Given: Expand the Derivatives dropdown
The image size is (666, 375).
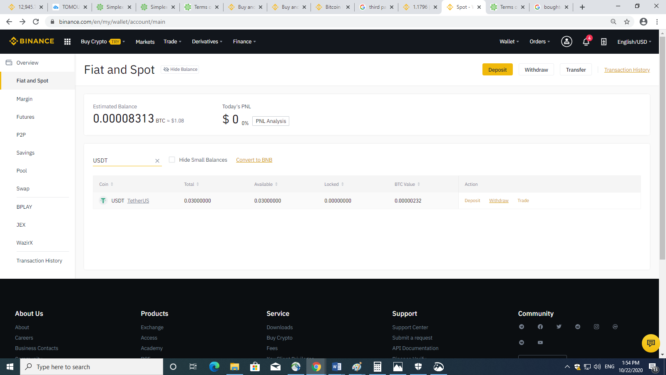Looking at the screenshot, I should (207, 42).
